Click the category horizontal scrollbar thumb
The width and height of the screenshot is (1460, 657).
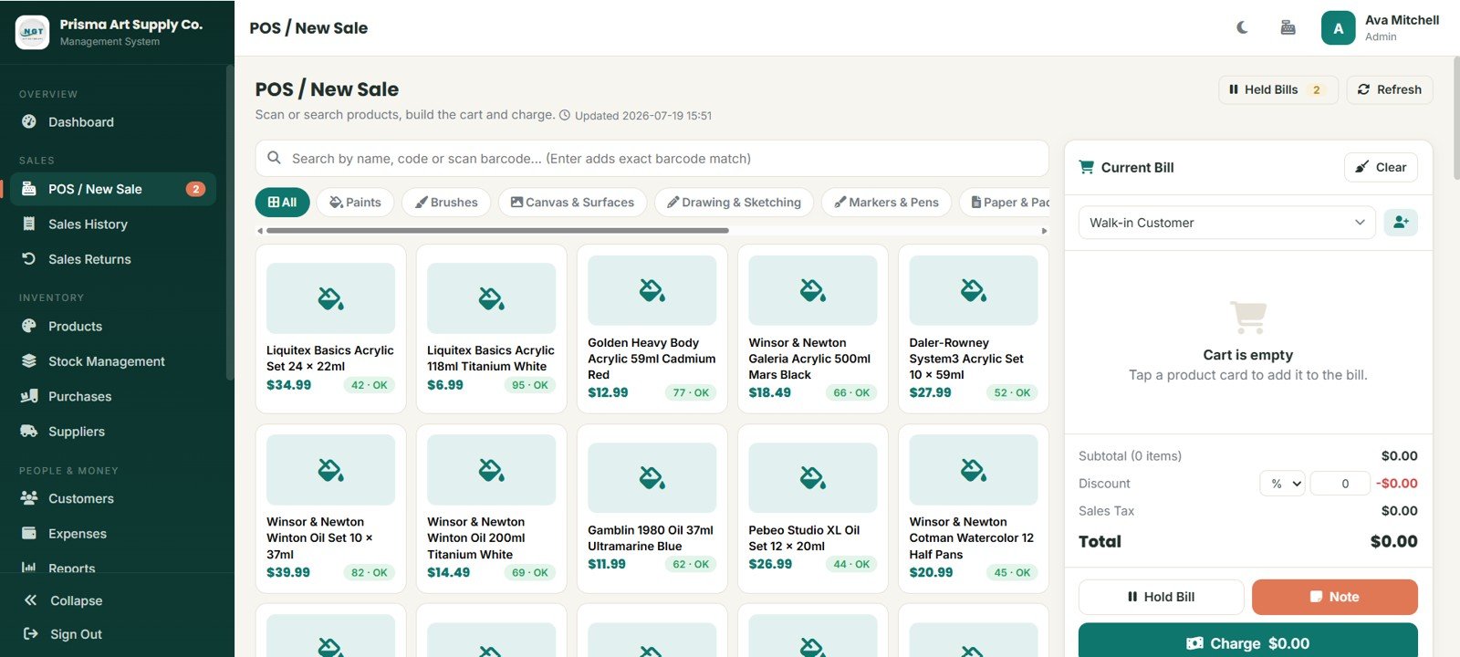[497, 231]
